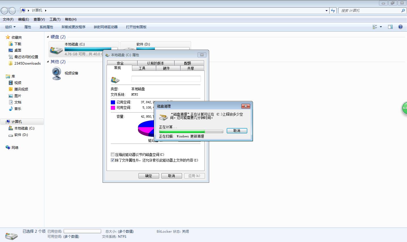Click the 收藏夹 star icon

click(x=8, y=37)
